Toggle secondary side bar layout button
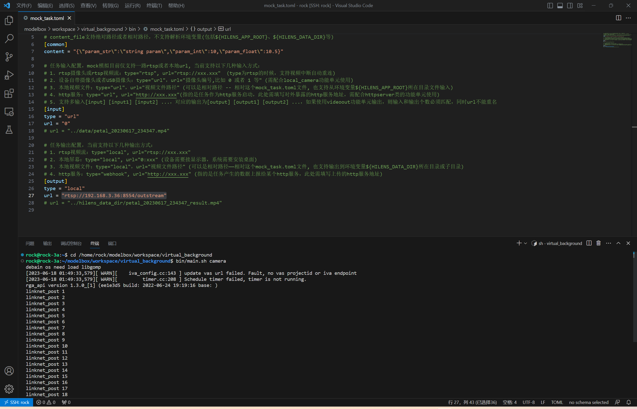Viewport: 637px width, 409px height. point(570,6)
